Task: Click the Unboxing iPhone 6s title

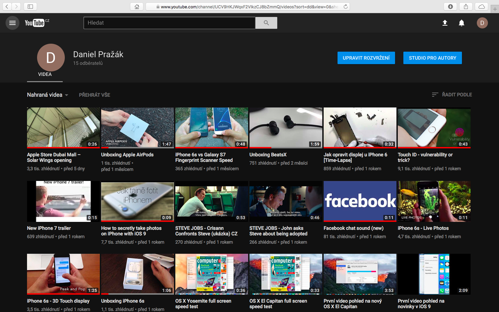Action: tap(123, 301)
